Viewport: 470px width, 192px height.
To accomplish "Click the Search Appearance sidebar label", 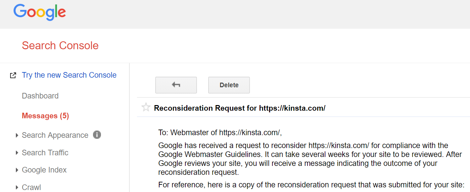I will (55, 135).
